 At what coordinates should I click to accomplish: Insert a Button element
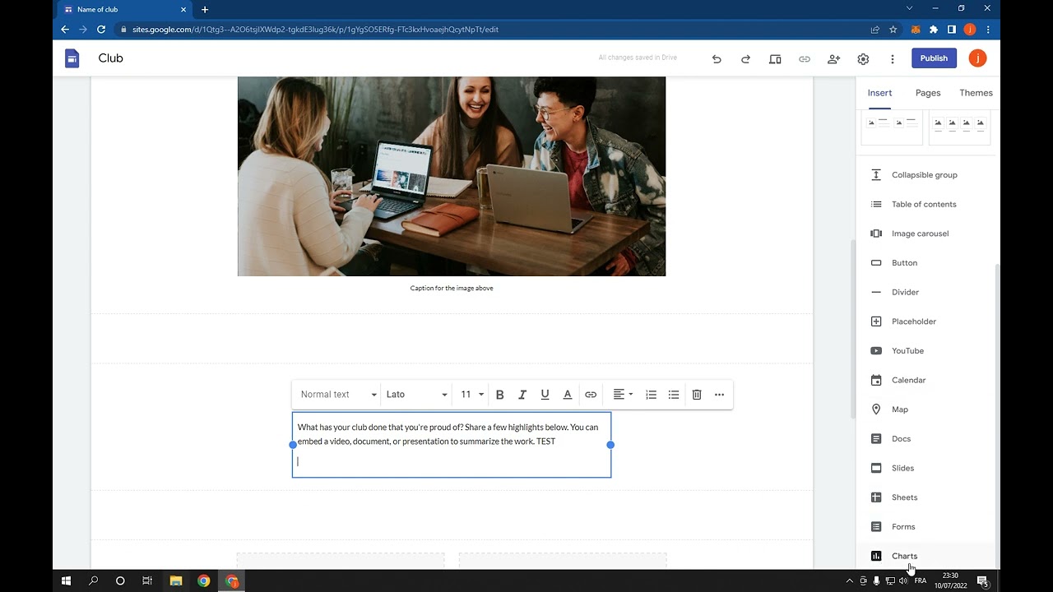[925, 263]
